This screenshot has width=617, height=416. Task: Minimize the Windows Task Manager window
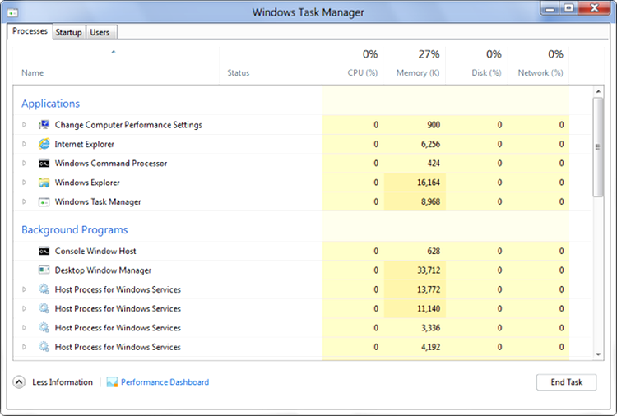click(550, 8)
